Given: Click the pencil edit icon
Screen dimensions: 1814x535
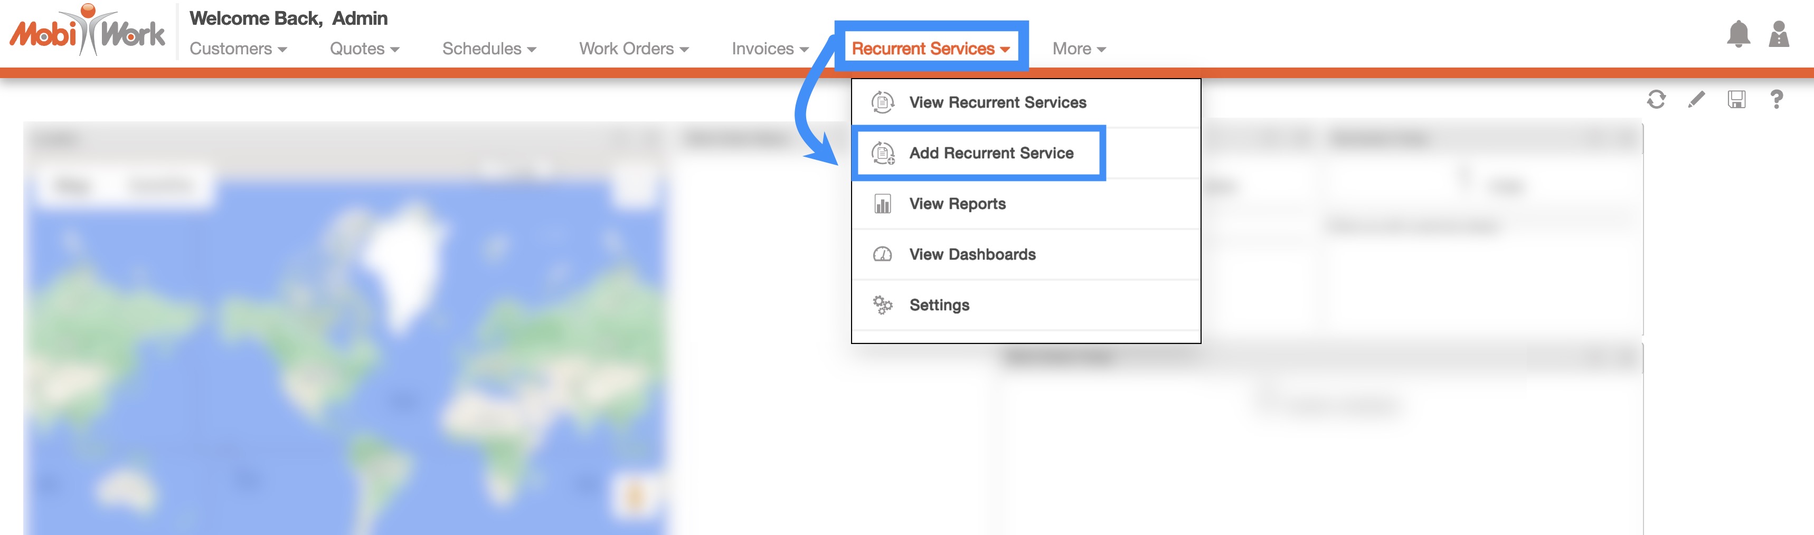Looking at the screenshot, I should click(1696, 99).
